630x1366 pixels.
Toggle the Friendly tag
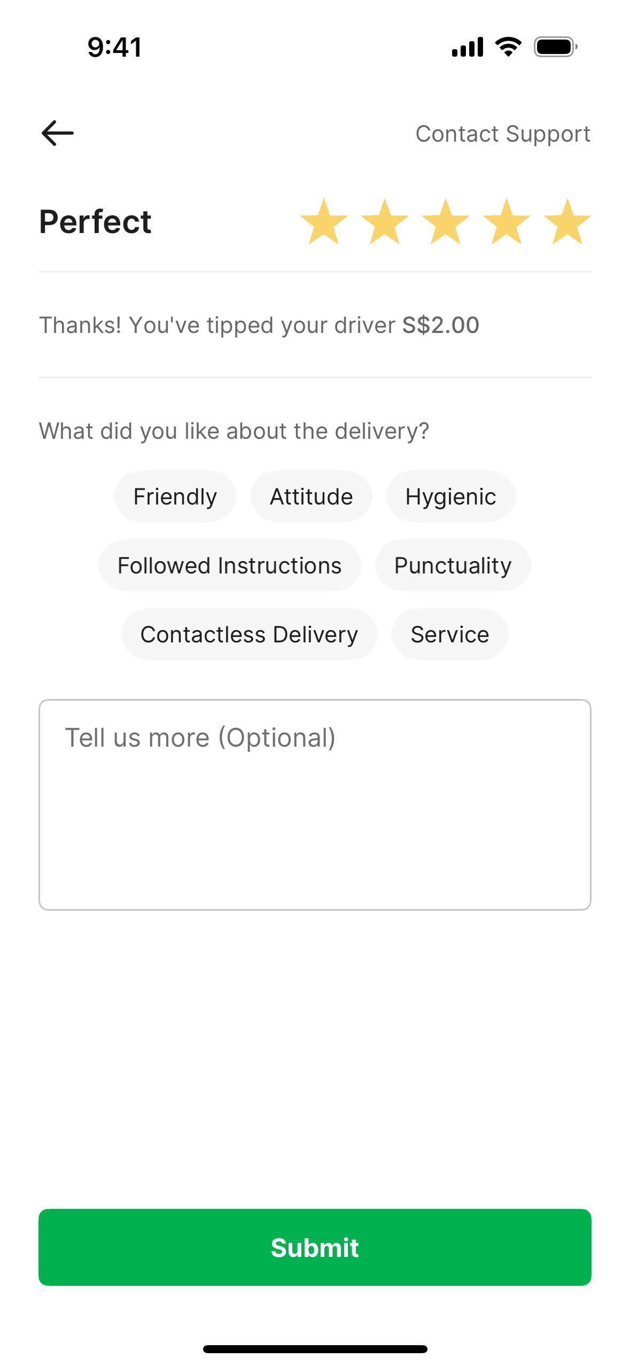[x=175, y=496]
